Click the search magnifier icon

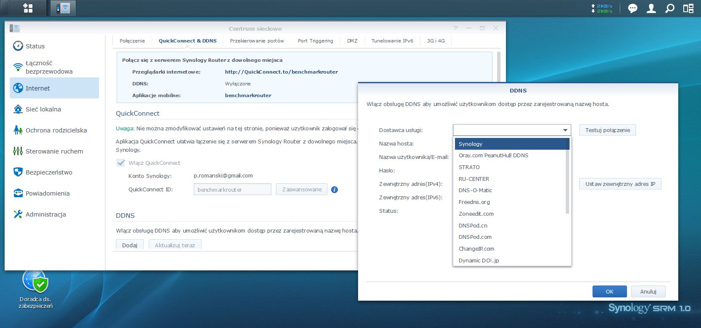(670, 8)
